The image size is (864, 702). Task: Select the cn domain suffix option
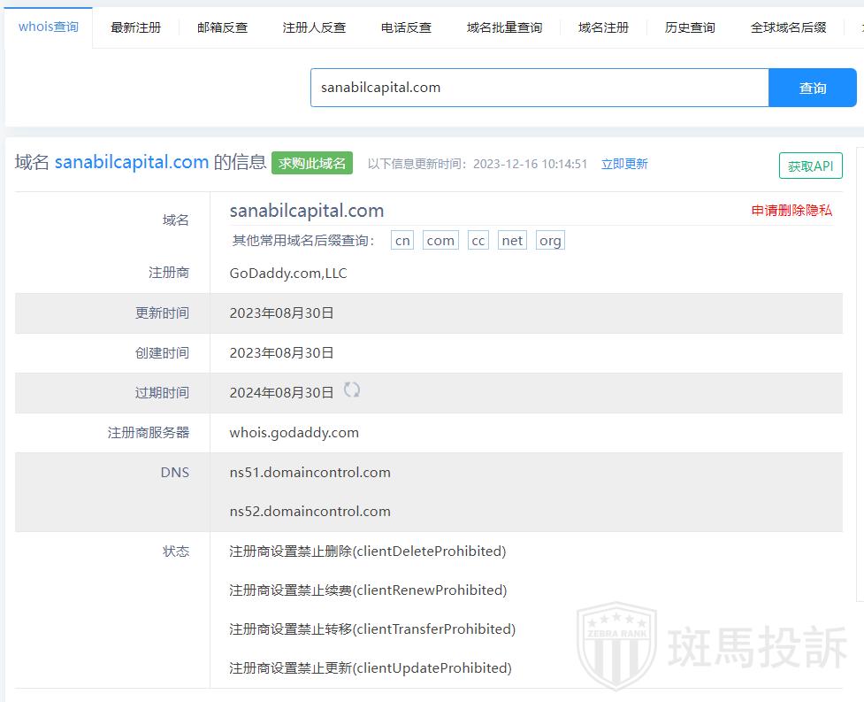(402, 241)
